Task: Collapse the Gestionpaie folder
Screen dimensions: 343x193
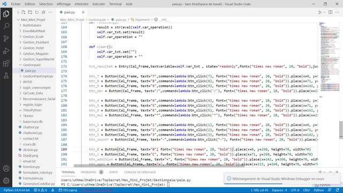Action: [32, 65]
